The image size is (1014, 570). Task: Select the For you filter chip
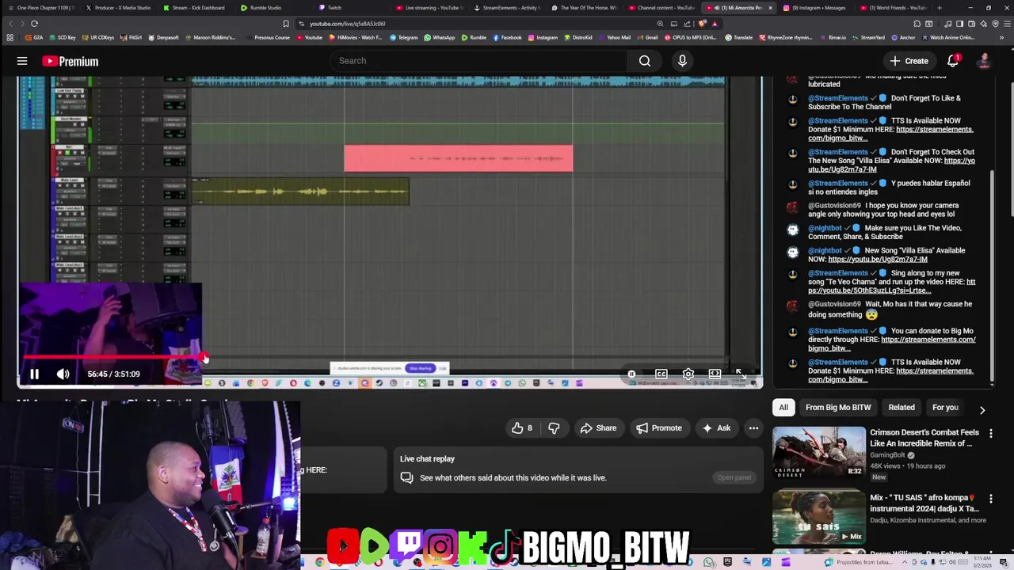(945, 408)
